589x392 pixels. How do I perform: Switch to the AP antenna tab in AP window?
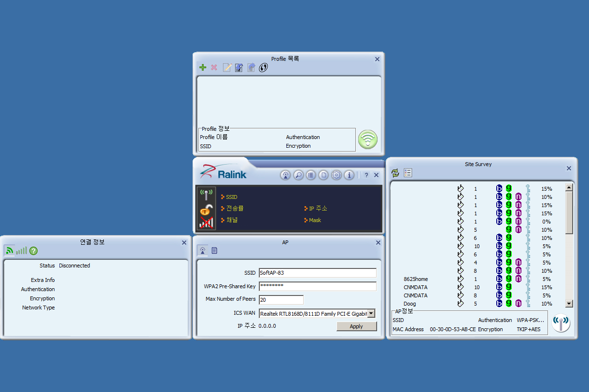click(203, 251)
